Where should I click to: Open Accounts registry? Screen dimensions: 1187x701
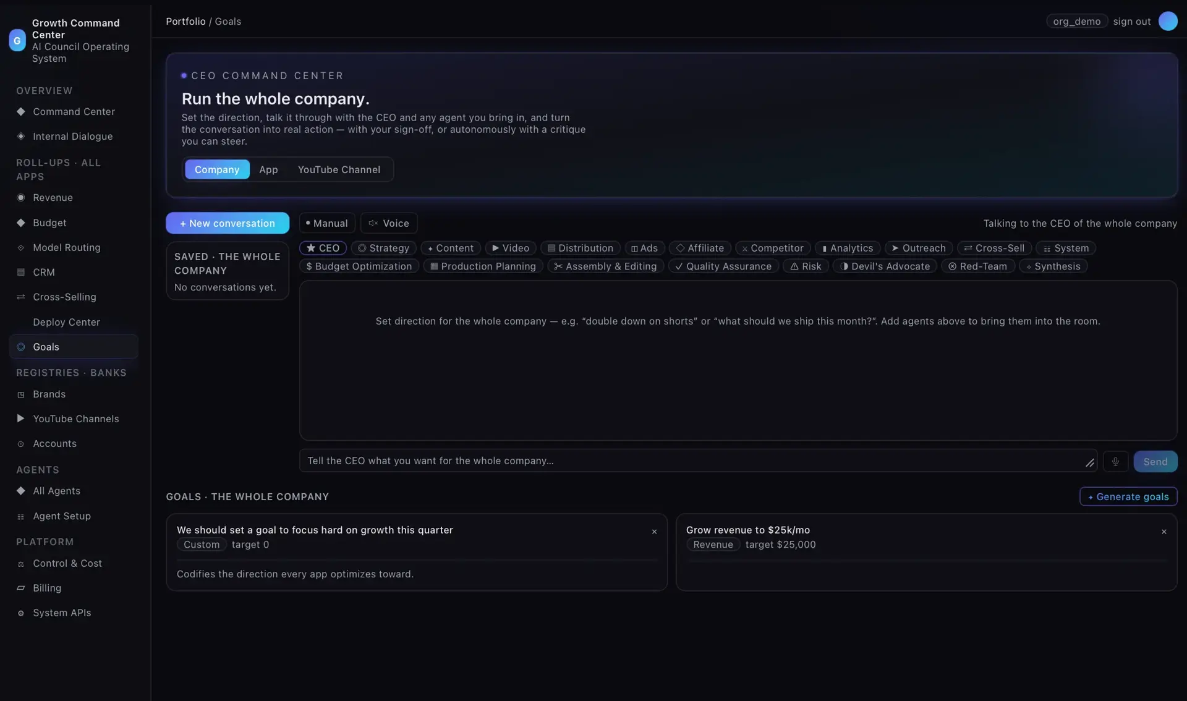(x=74, y=443)
